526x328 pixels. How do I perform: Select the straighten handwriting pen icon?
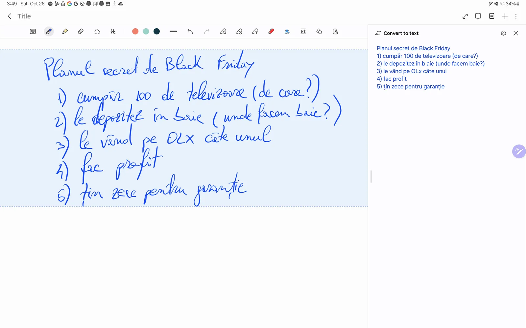pos(223,32)
